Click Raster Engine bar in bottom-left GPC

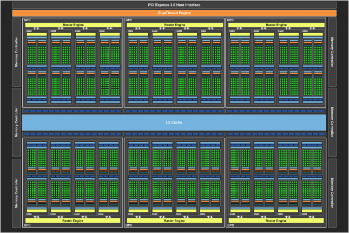(x=73, y=221)
